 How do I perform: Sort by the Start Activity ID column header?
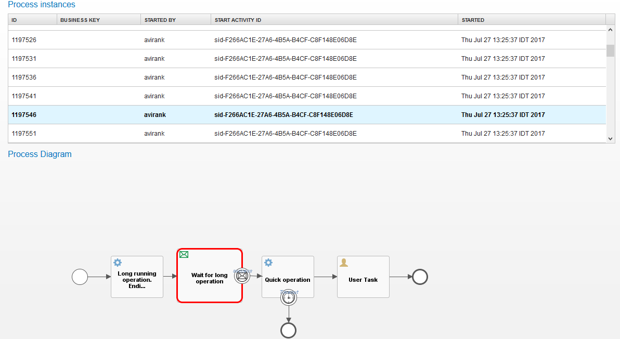(334, 20)
